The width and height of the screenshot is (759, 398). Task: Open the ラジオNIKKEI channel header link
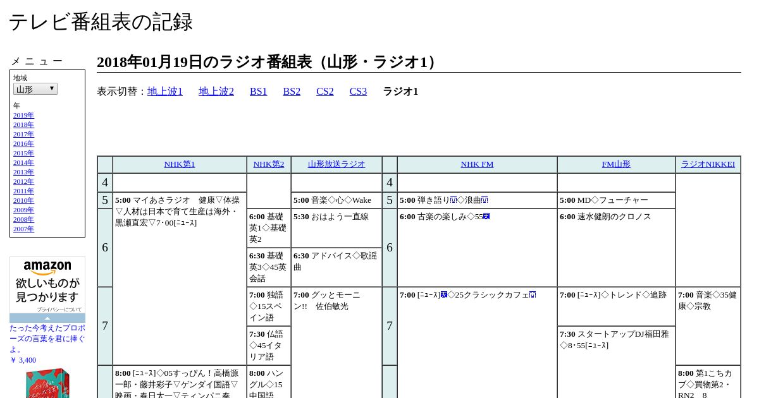[708, 164]
